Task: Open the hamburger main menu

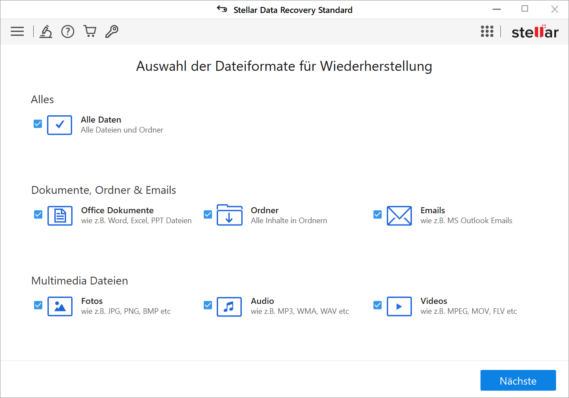Action: tap(17, 32)
